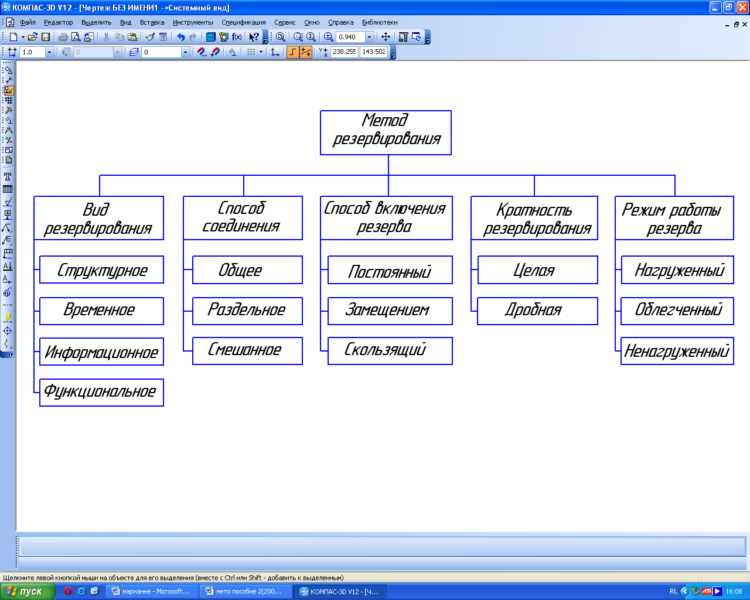Expand the grid options arrow
750x600 pixels.
(260, 52)
